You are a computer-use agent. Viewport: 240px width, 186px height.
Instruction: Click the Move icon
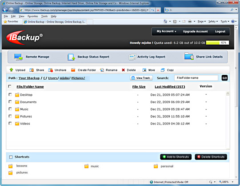(144, 70)
